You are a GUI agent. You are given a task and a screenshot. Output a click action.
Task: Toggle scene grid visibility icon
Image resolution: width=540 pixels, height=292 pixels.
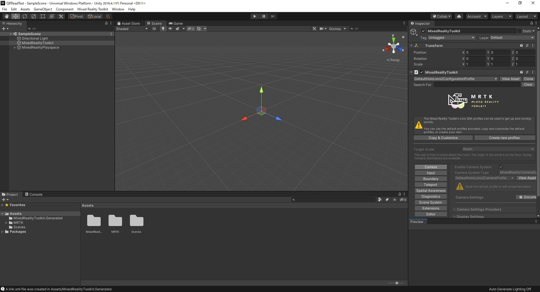pyautogui.click(x=198, y=29)
